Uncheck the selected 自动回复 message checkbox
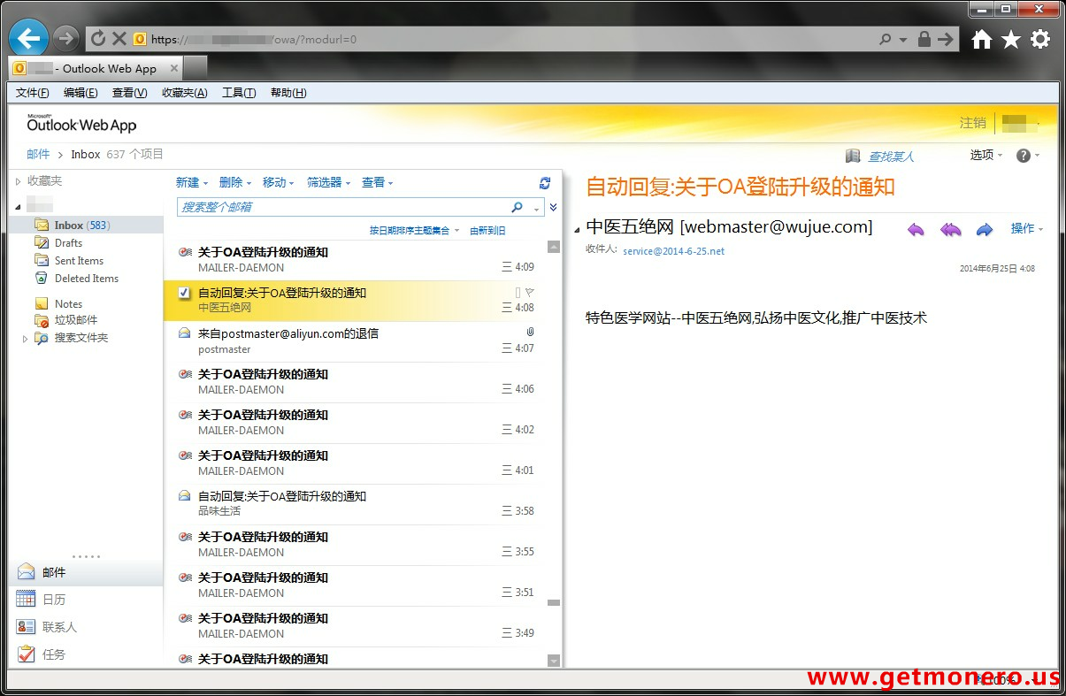1066x696 pixels. (184, 293)
